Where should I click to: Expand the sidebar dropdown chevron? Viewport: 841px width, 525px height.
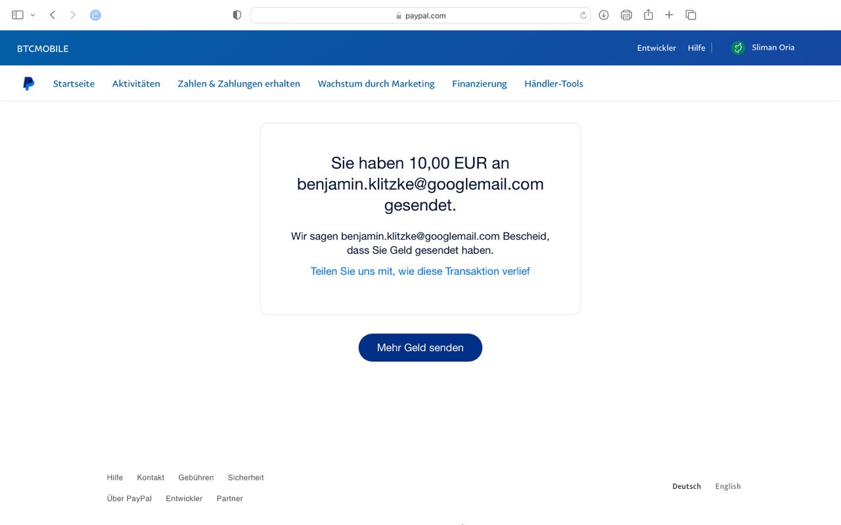(x=33, y=15)
